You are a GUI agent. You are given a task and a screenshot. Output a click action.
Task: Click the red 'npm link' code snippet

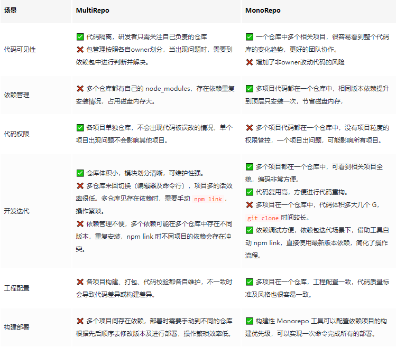coord(208,199)
